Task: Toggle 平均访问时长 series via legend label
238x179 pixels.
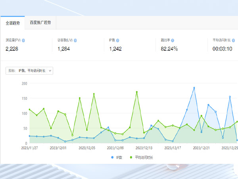Action: tap(144, 158)
